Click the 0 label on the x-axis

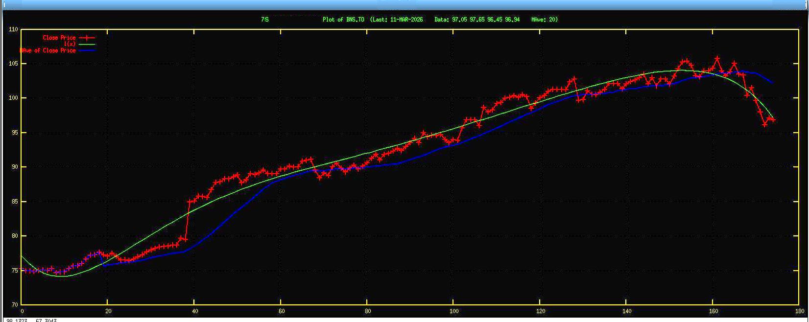click(22, 311)
